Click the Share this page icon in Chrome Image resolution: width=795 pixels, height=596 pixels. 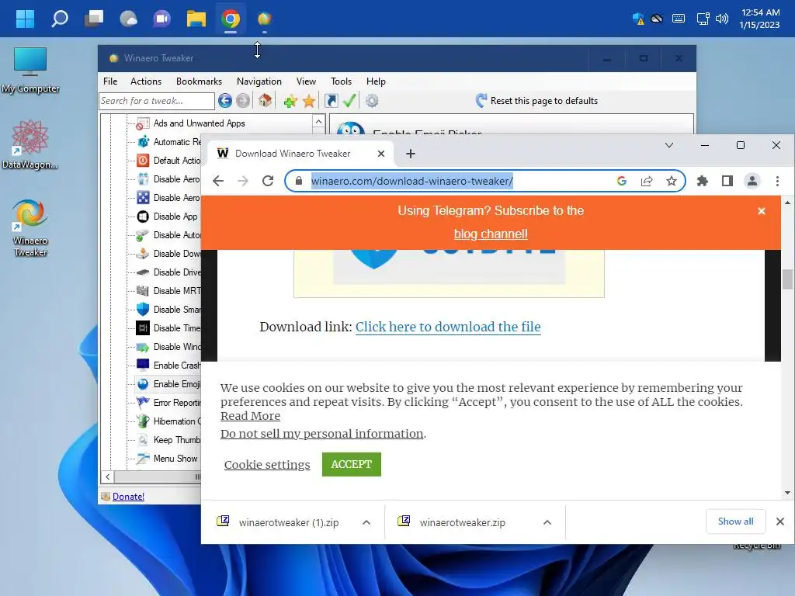pos(647,181)
